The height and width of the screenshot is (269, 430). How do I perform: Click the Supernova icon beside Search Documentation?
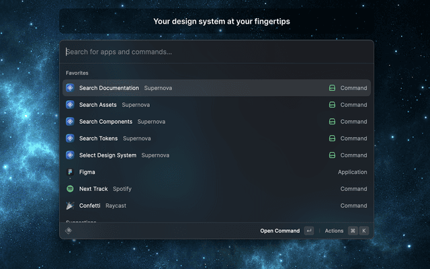coord(70,88)
